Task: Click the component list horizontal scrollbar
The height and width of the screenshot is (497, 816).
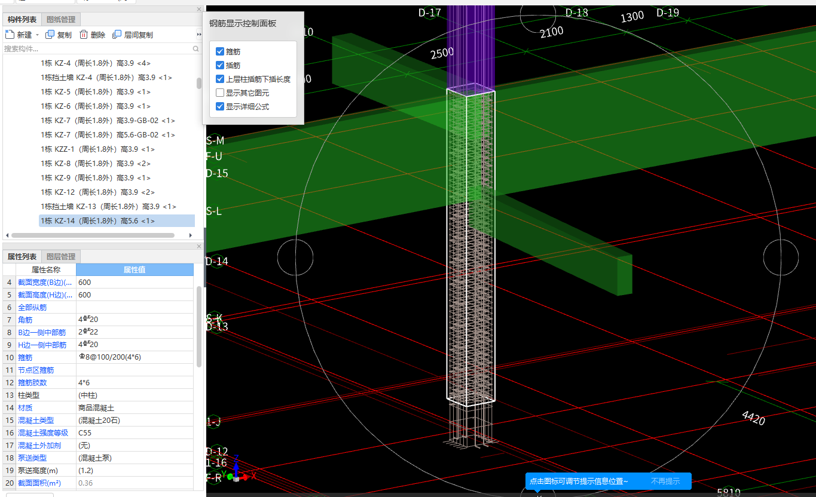Action: pos(93,235)
